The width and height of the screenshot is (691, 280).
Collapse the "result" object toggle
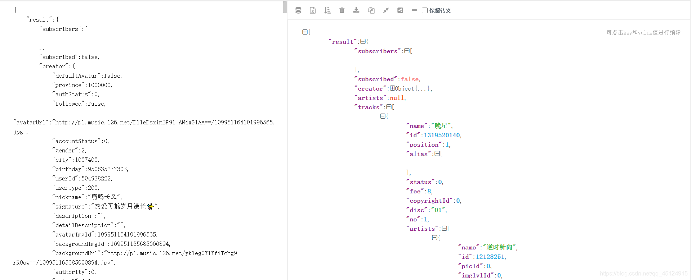363,41
